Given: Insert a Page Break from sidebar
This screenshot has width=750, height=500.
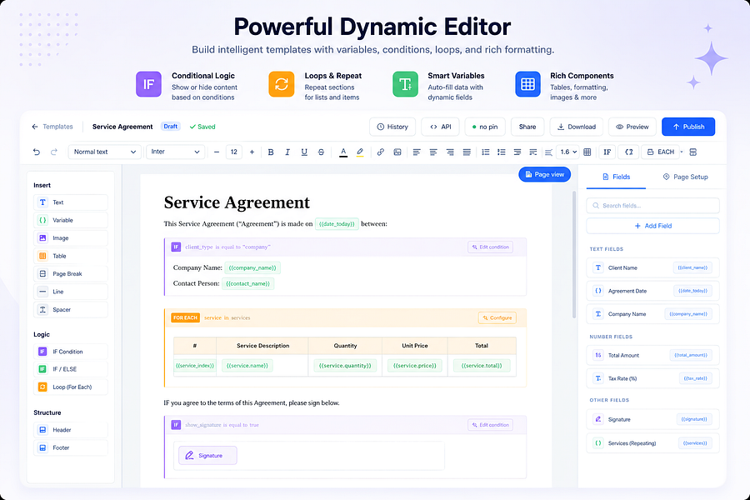Looking at the screenshot, I should [71, 273].
